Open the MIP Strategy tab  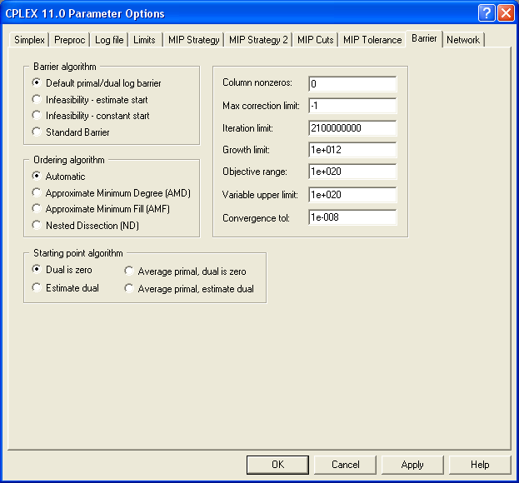[x=194, y=40]
